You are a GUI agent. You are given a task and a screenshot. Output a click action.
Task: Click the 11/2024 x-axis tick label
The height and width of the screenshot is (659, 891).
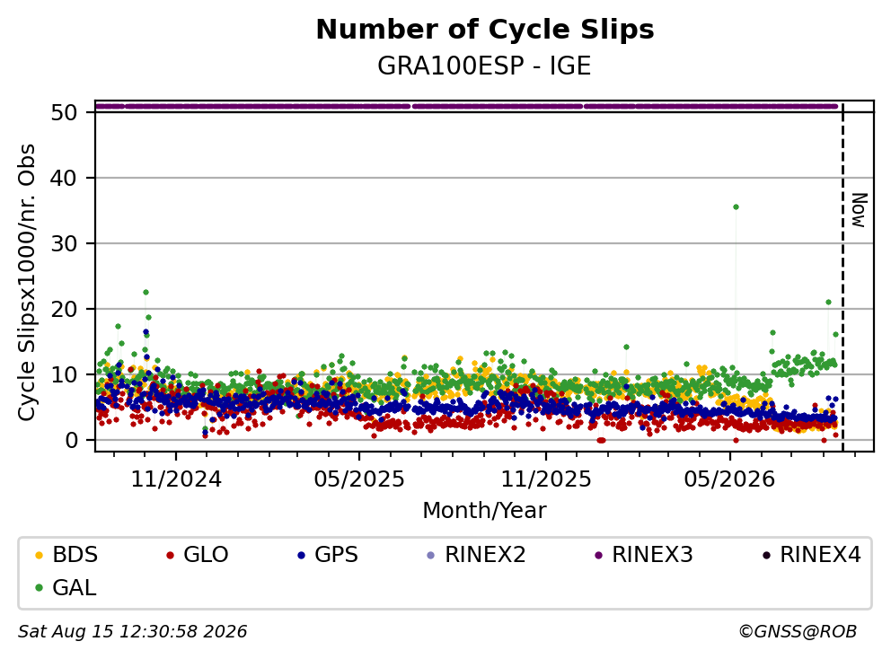pos(176,479)
